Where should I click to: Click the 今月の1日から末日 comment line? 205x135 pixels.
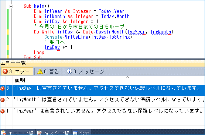click(x=79, y=26)
